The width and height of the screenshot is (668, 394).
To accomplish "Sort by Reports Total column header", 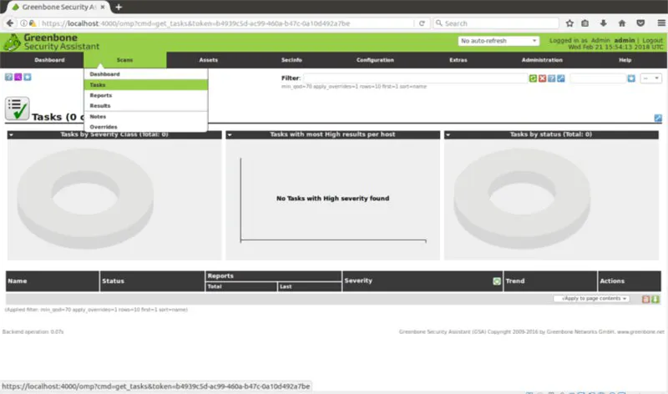I will 215,286.
